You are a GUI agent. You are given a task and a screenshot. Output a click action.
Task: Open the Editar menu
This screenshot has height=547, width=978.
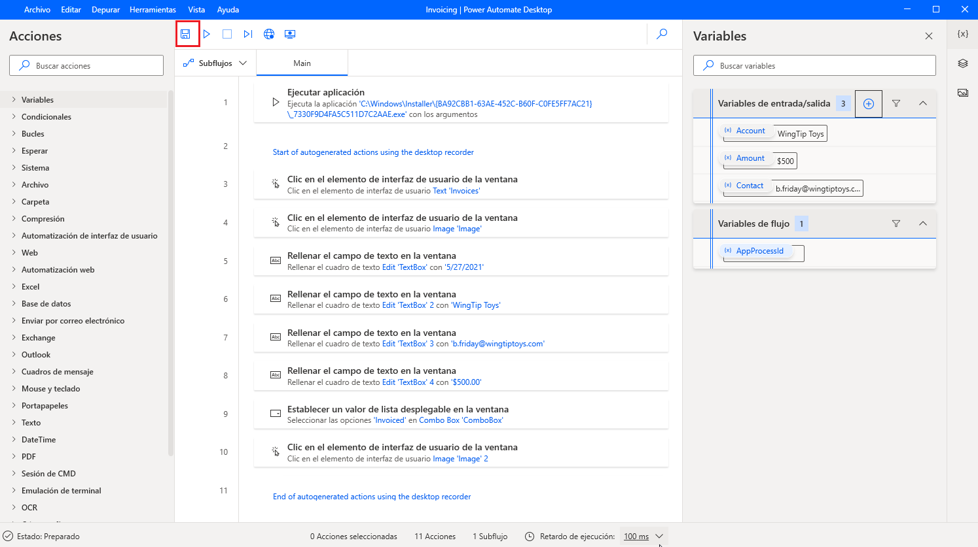71,10
